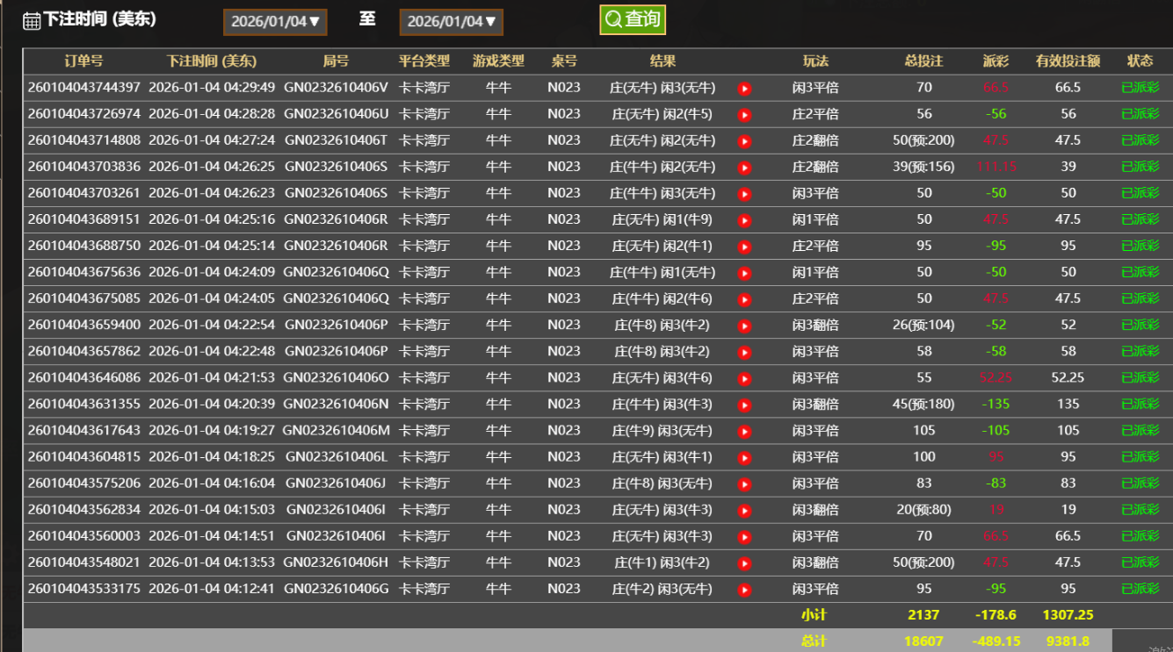Play replay icon for order 260104043714808
This screenshot has height=652, width=1173.
coord(744,141)
